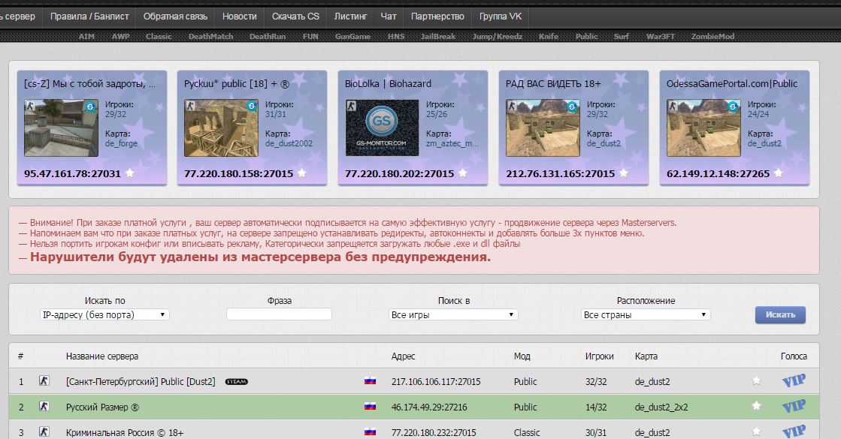Click the 'BioLolka | Biohazard' card title

pyautogui.click(x=388, y=83)
